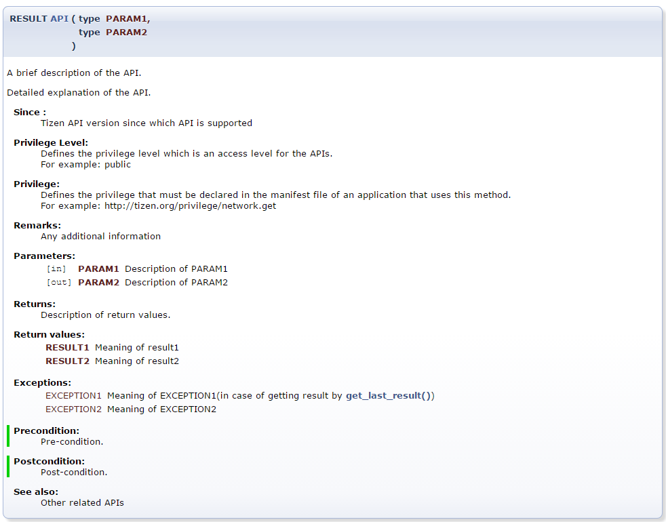Image resolution: width=666 pixels, height=522 pixels.
Task: Click the "Remarks:" section heading
Action: [37, 225]
